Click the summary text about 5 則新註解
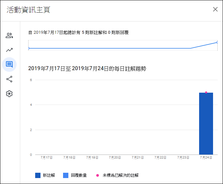The image size is (223, 184). coord(79,32)
